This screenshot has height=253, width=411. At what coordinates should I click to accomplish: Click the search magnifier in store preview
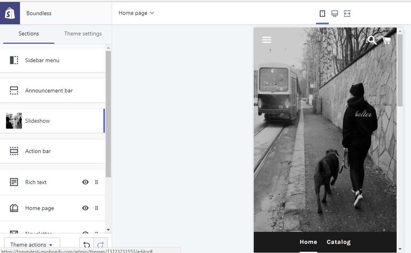click(372, 40)
